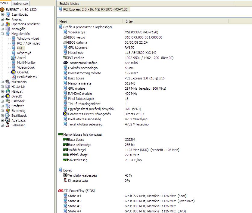Click the Eszköz leírása column header

(145, 4)
